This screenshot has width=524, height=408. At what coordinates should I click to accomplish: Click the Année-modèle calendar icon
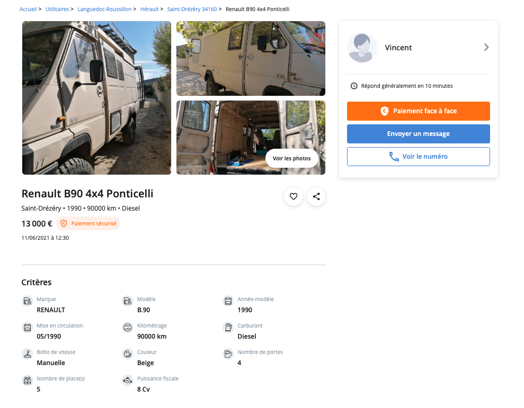[x=228, y=301]
